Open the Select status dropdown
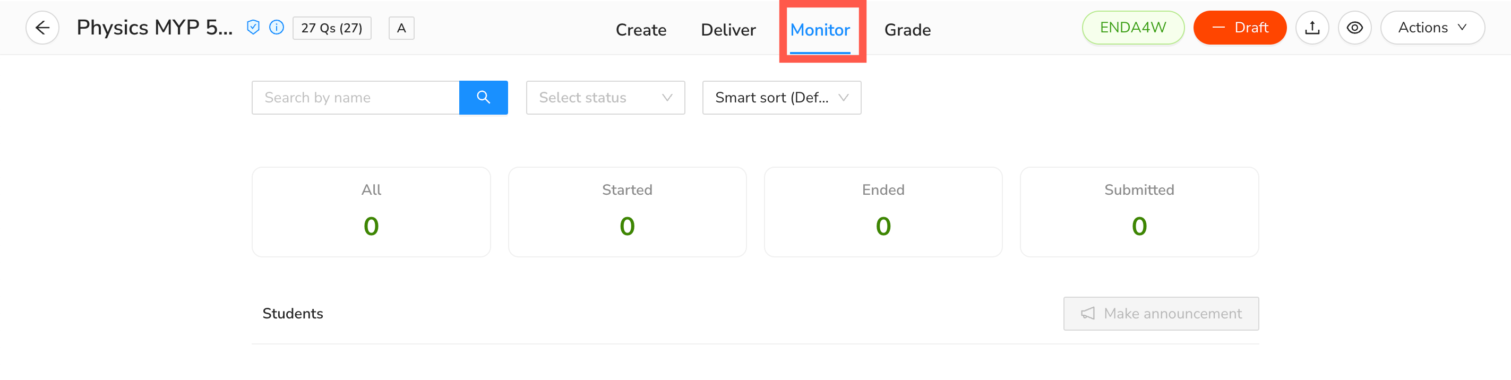 point(605,97)
